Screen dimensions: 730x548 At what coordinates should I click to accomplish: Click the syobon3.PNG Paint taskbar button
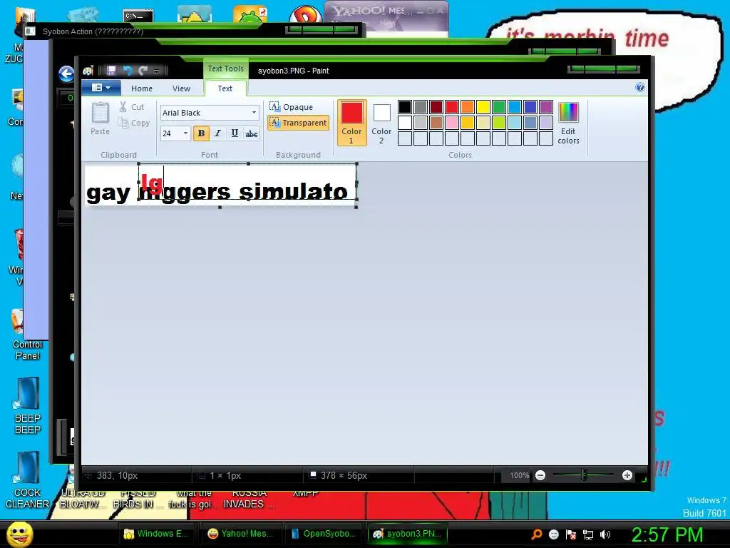(x=408, y=534)
